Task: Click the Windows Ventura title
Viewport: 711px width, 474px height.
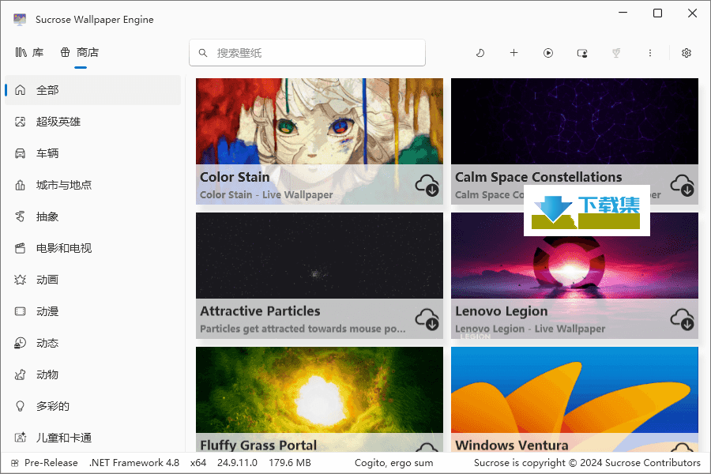Action: click(511, 446)
